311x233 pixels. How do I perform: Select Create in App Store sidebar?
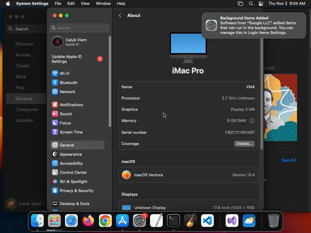[22, 66]
